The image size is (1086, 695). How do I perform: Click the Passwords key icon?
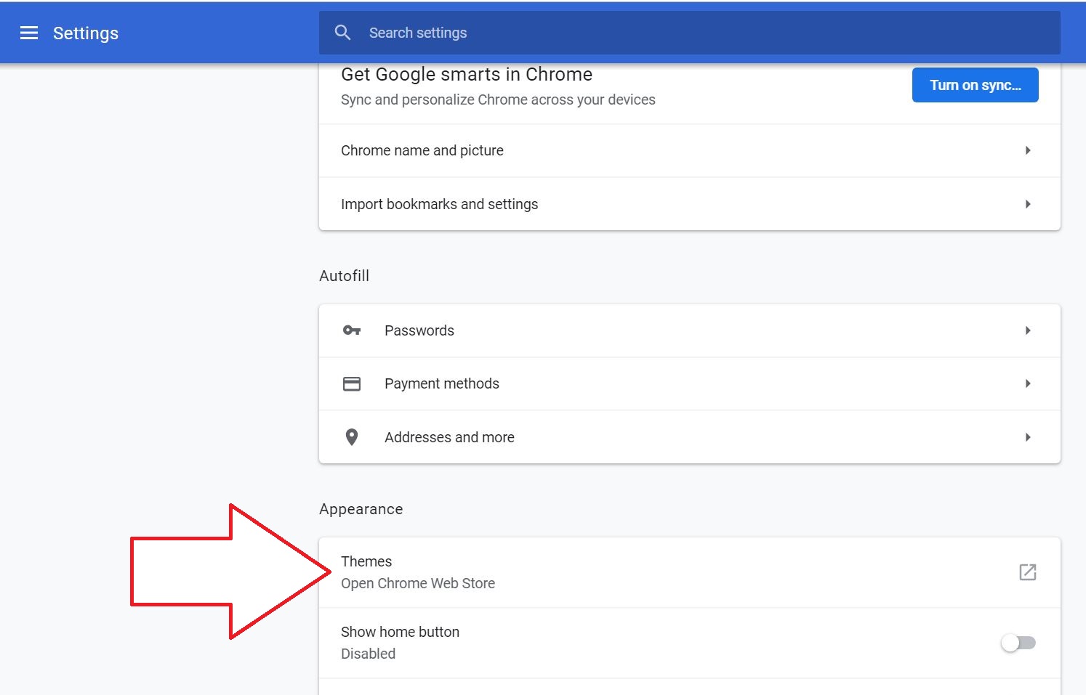tap(352, 330)
